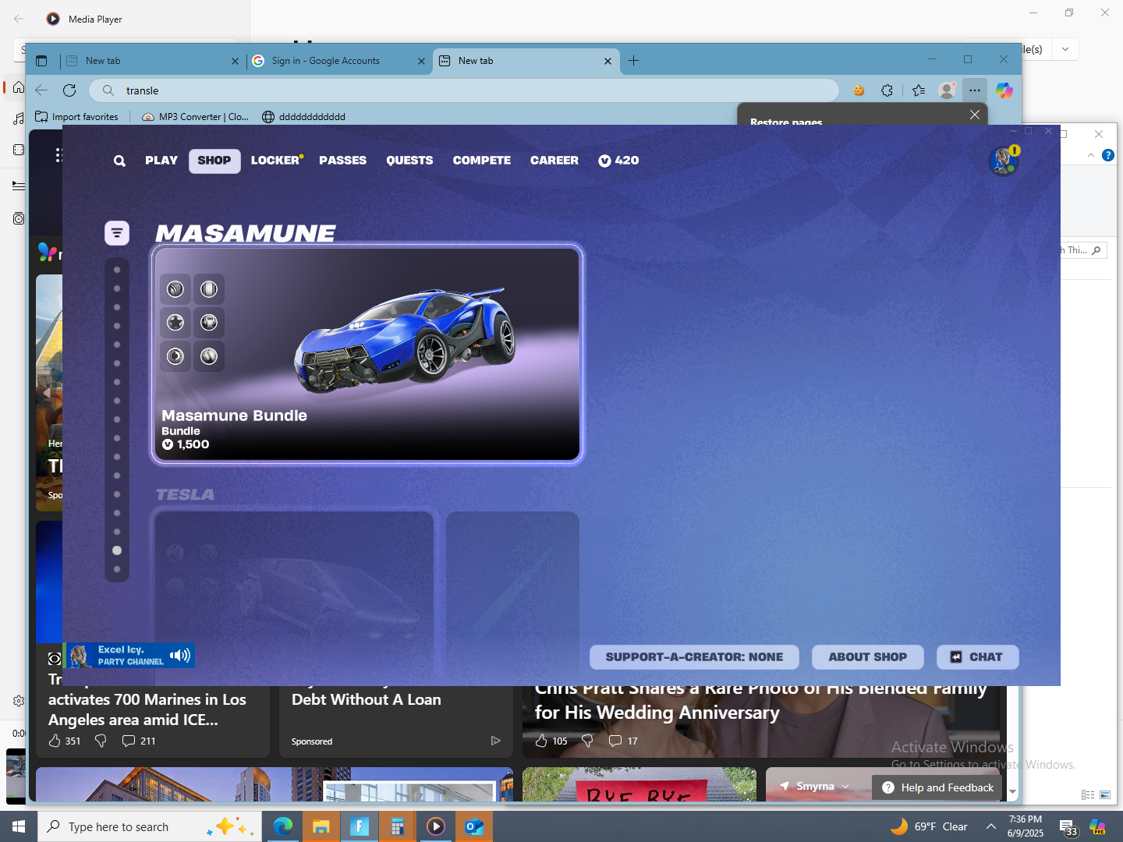Open Media Player Home icon
The width and height of the screenshot is (1123, 842).
point(19,87)
